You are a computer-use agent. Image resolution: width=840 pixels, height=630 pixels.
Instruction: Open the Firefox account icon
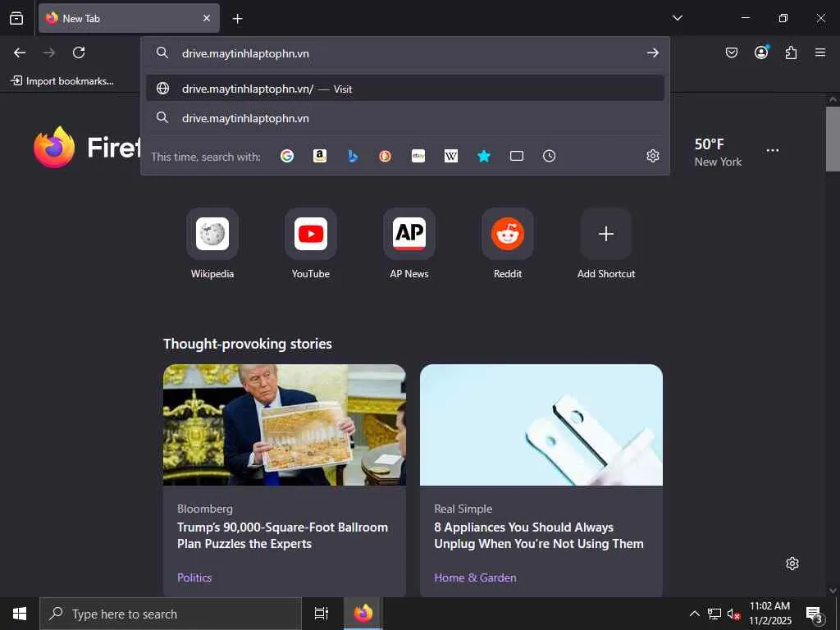(x=761, y=52)
